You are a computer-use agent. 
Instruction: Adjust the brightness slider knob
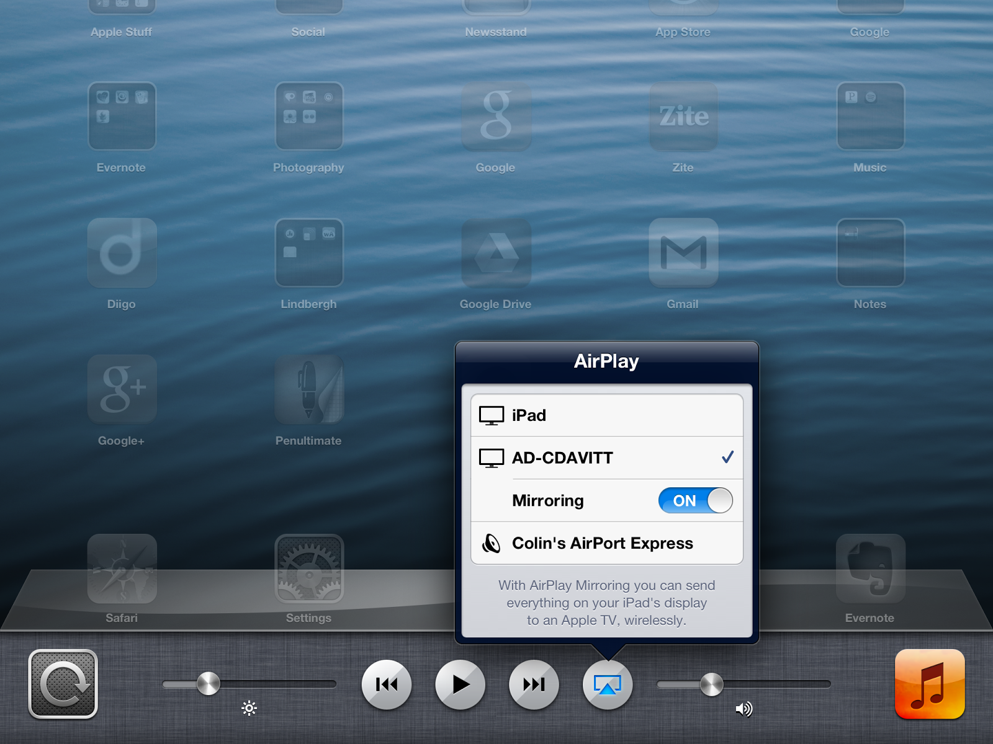[209, 684]
